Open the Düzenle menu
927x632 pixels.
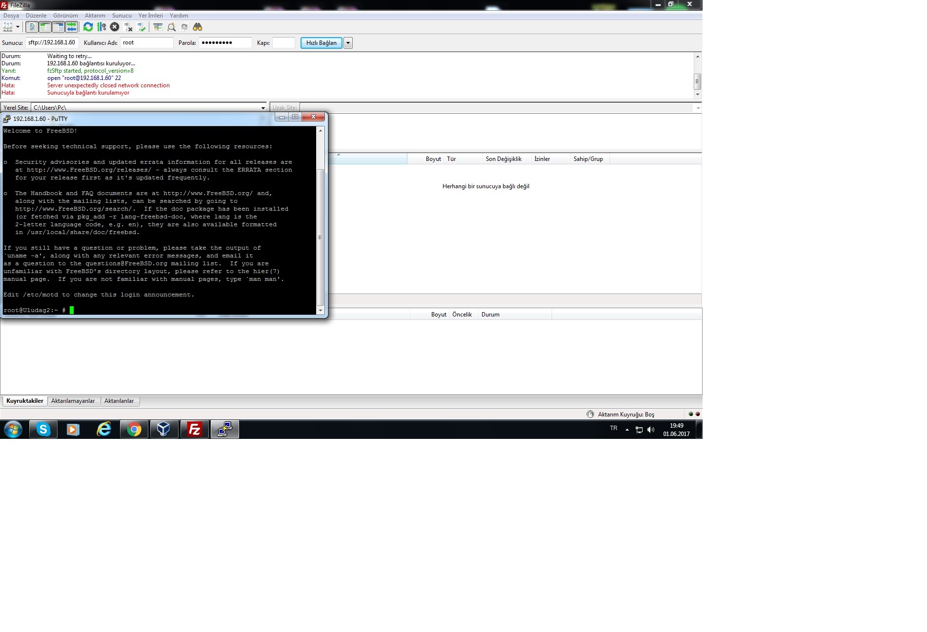pyautogui.click(x=36, y=16)
